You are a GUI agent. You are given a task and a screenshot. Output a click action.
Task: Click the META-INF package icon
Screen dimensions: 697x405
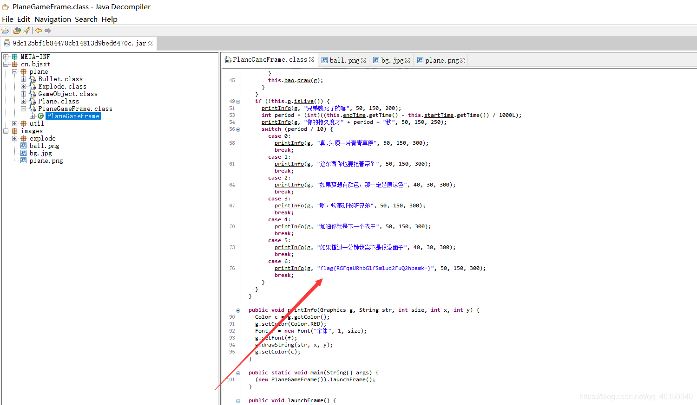(x=15, y=57)
